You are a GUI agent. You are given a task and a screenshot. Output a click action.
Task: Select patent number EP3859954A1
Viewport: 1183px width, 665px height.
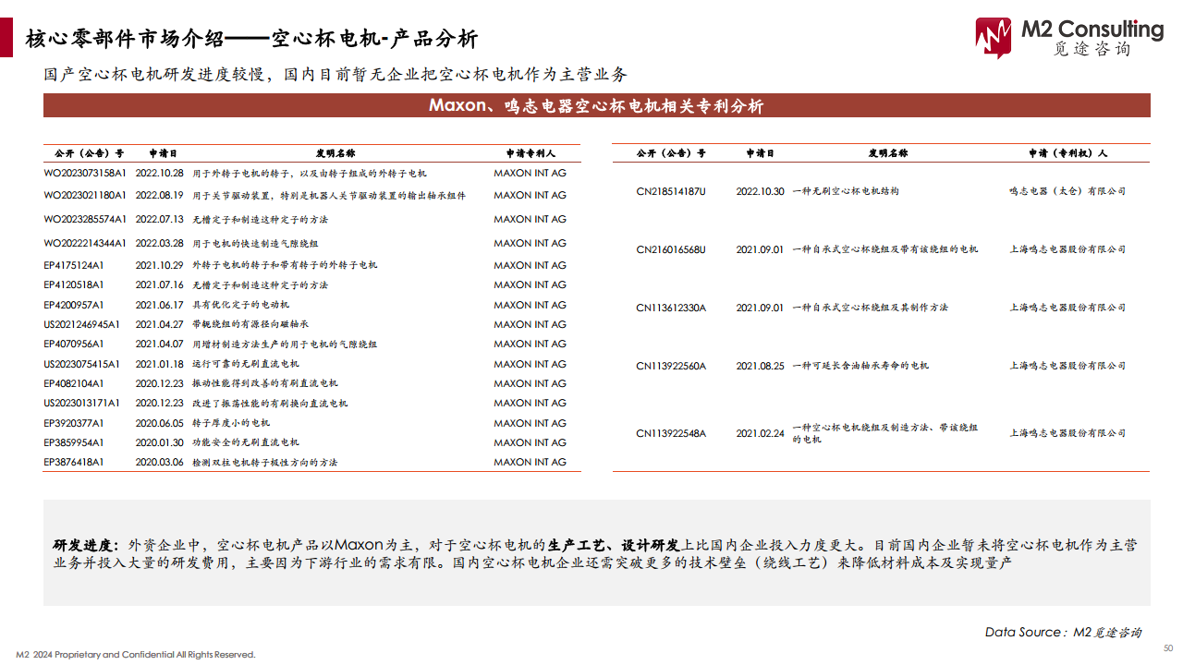(74, 442)
